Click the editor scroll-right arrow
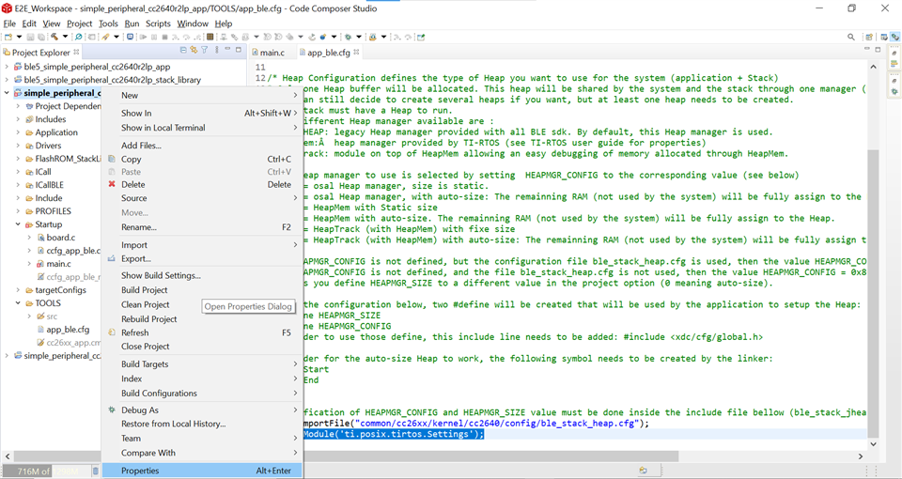 coord(862,456)
